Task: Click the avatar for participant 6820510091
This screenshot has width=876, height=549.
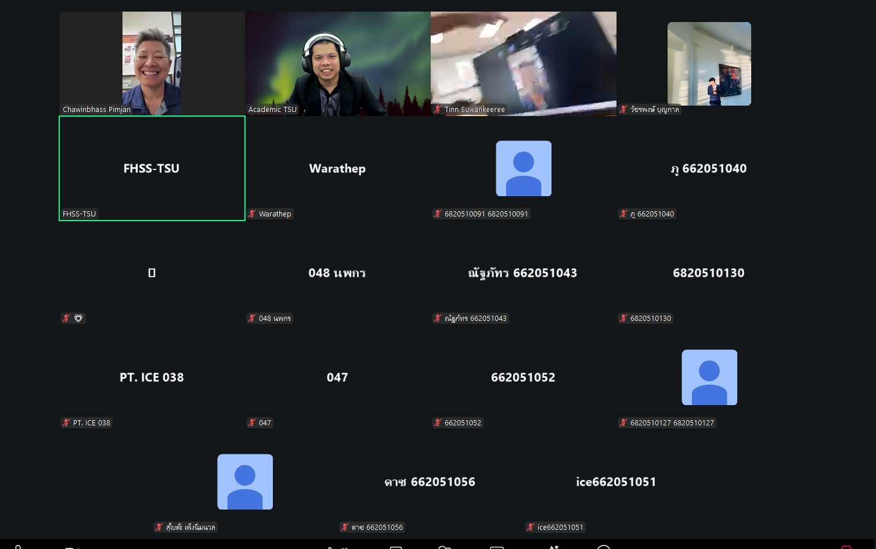Action: 524,168
